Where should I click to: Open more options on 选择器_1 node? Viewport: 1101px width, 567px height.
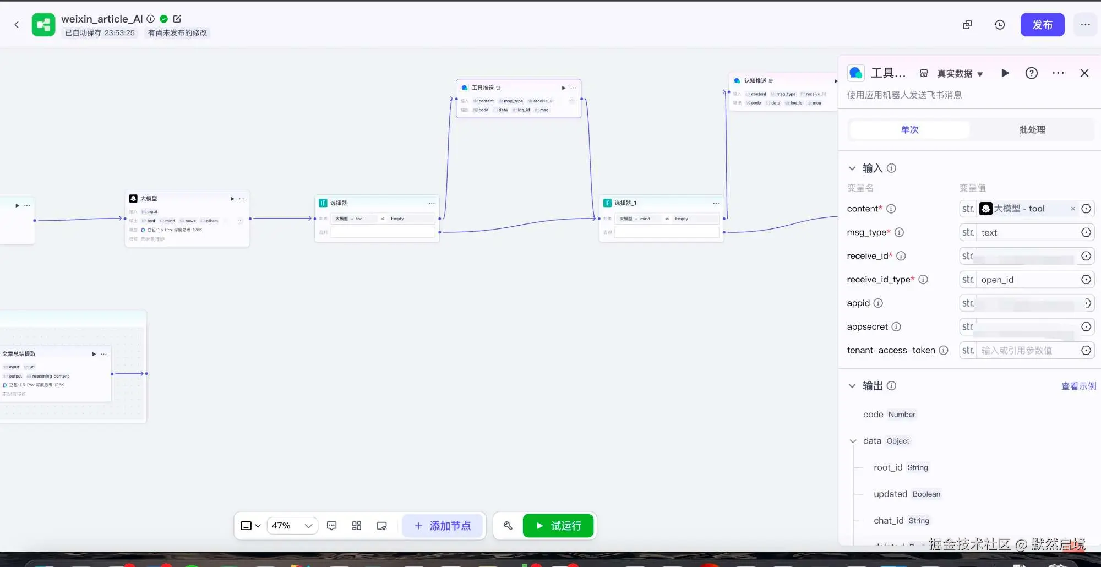[x=716, y=203]
